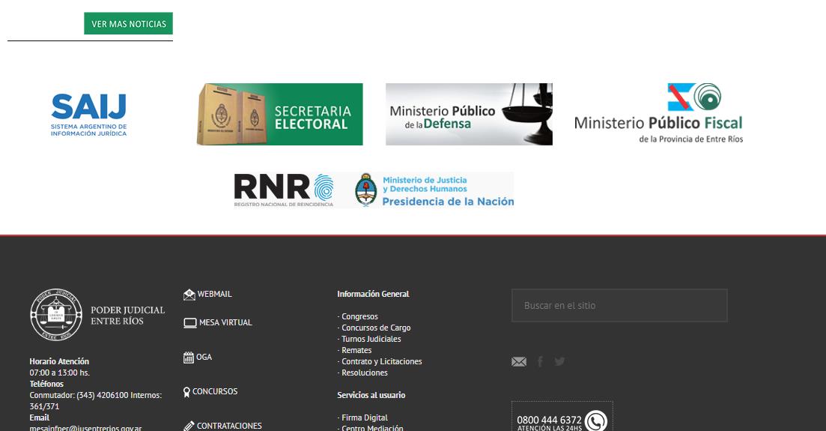Click the 0800 444 6372 hotline number

point(549,420)
